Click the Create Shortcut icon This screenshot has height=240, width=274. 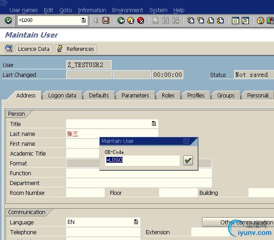[245, 21]
